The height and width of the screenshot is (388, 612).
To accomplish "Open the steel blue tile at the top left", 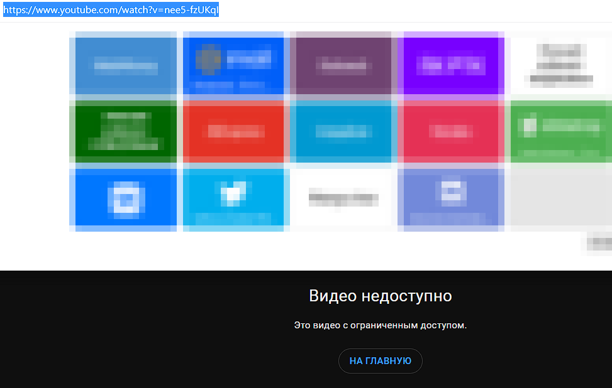I will pyautogui.click(x=124, y=65).
